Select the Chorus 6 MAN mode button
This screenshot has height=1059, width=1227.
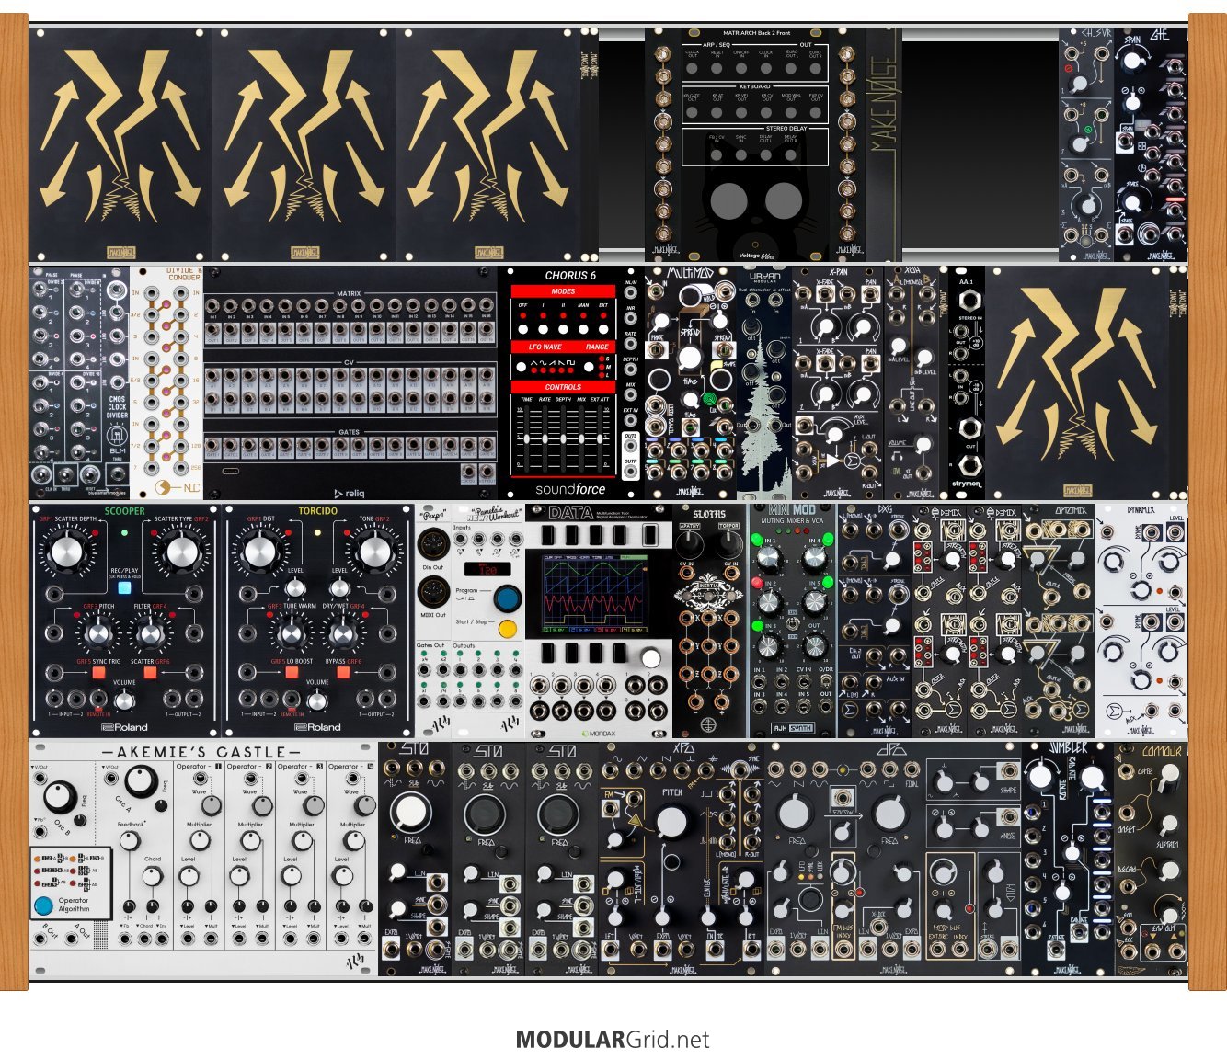[583, 329]
